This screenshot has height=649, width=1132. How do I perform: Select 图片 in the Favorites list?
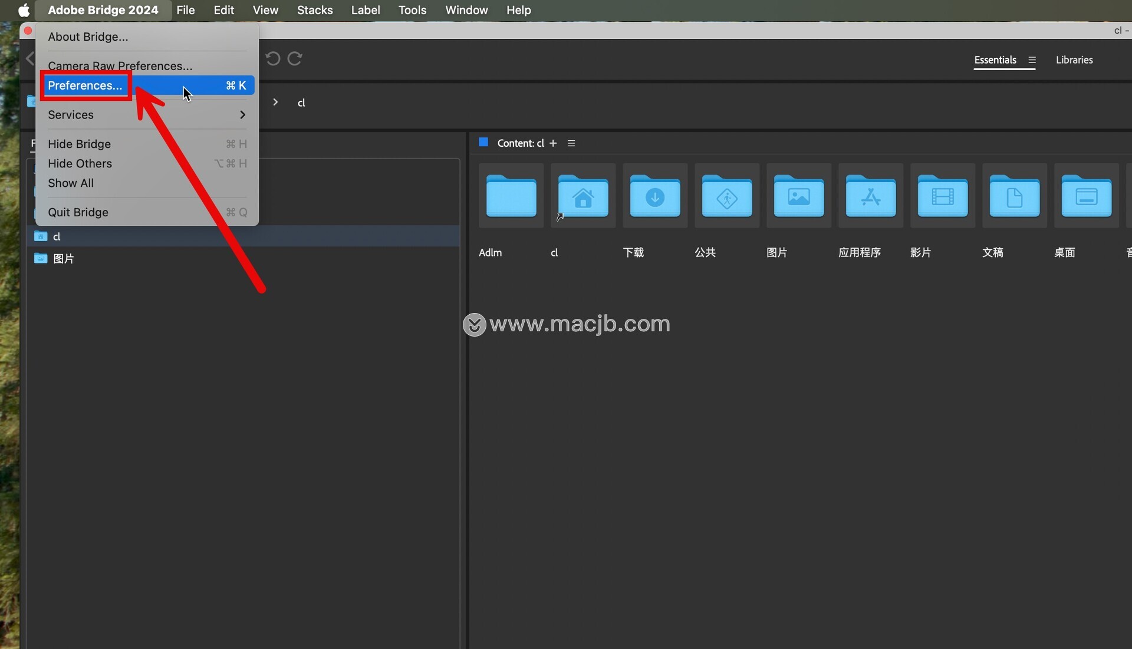point(243,258)
